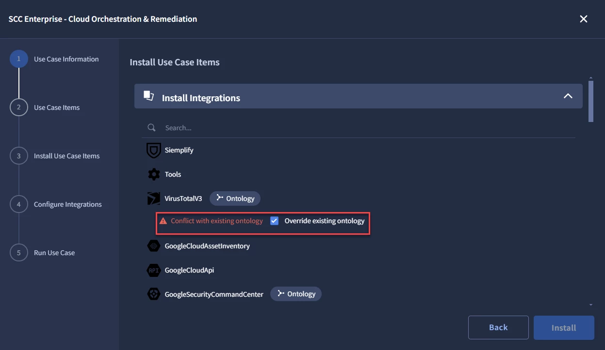Viewport: 605px width, 350px height.
Task: Click the red conflict warning triangle icon
Action: (163, 221)
